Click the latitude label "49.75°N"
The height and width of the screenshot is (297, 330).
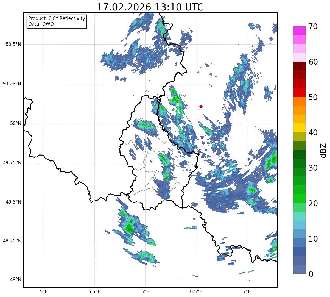tap(12, 163)
